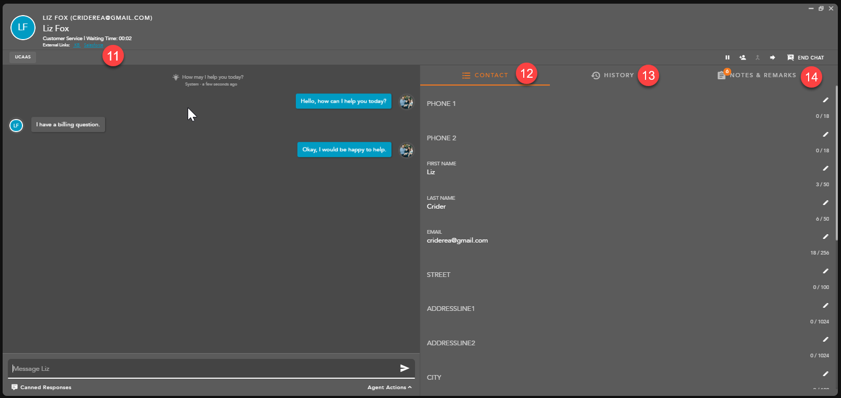This screenshot has width=841, height=398.
Task: Edit the Email field via pencil icon
Action: pos(825,237)
